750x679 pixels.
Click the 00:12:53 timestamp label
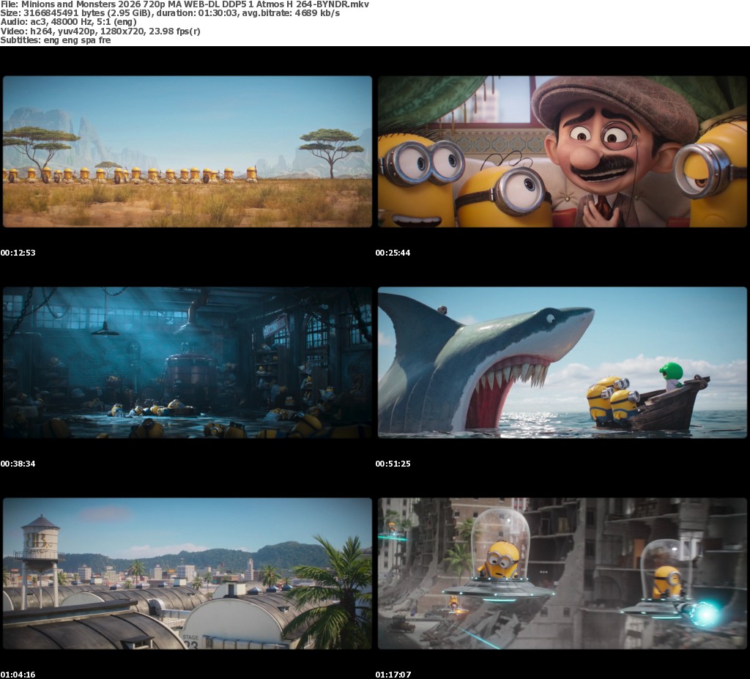pos(18,253)
